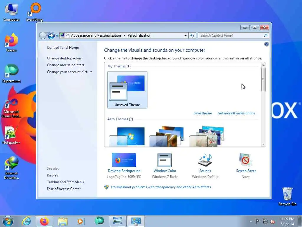Select the Architecture Aero theme

[166, 137]
